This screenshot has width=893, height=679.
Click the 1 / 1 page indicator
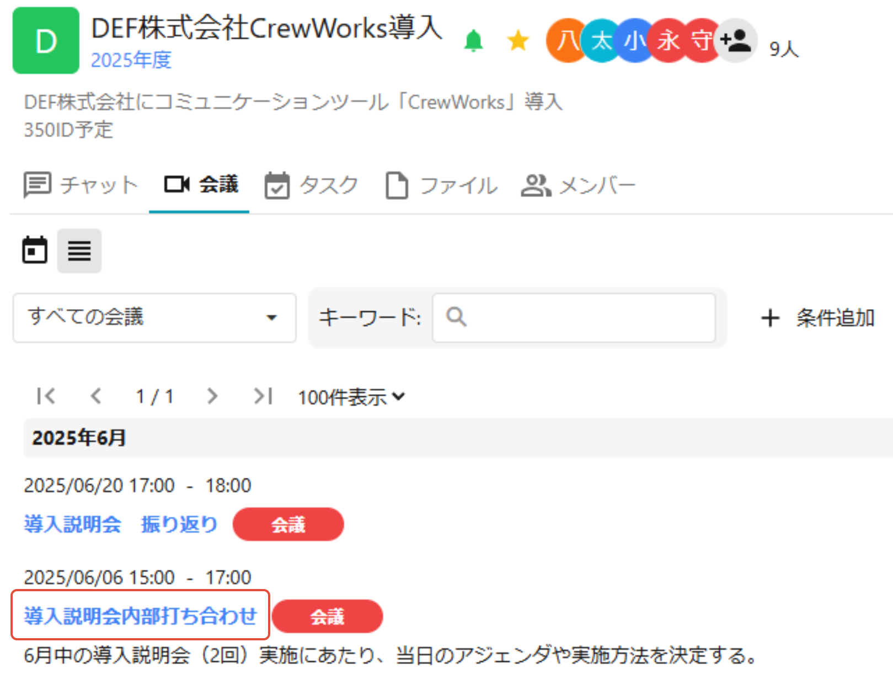click(x=154, y=396)
